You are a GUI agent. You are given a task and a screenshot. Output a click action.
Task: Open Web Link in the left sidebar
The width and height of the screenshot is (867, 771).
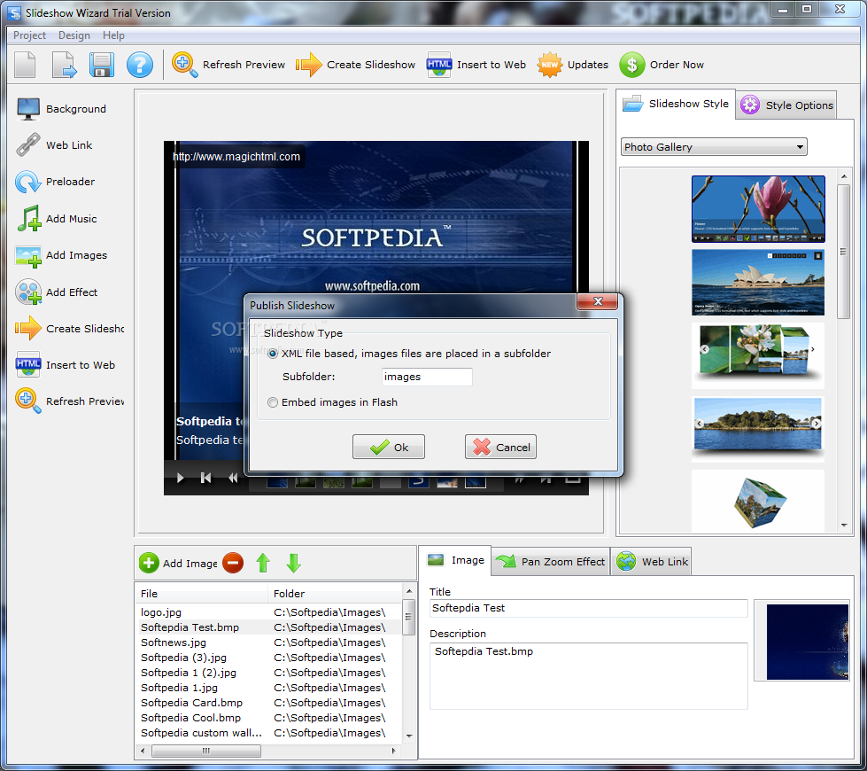tap(54, 145)
